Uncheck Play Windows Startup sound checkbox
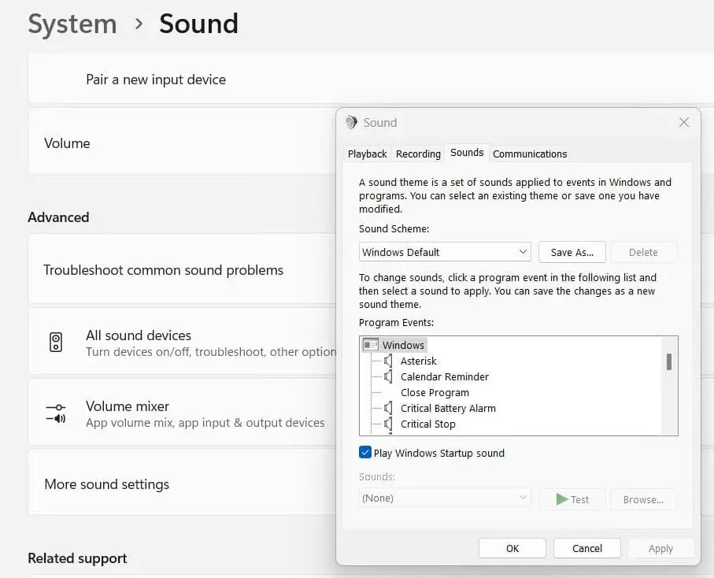 click(x=365, y=453)
